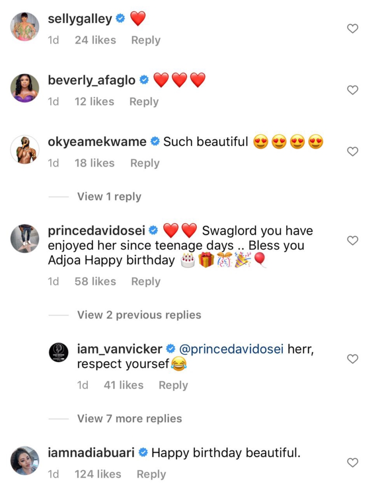Open iamnadiabuari's profile photo

tap(25, 461)
